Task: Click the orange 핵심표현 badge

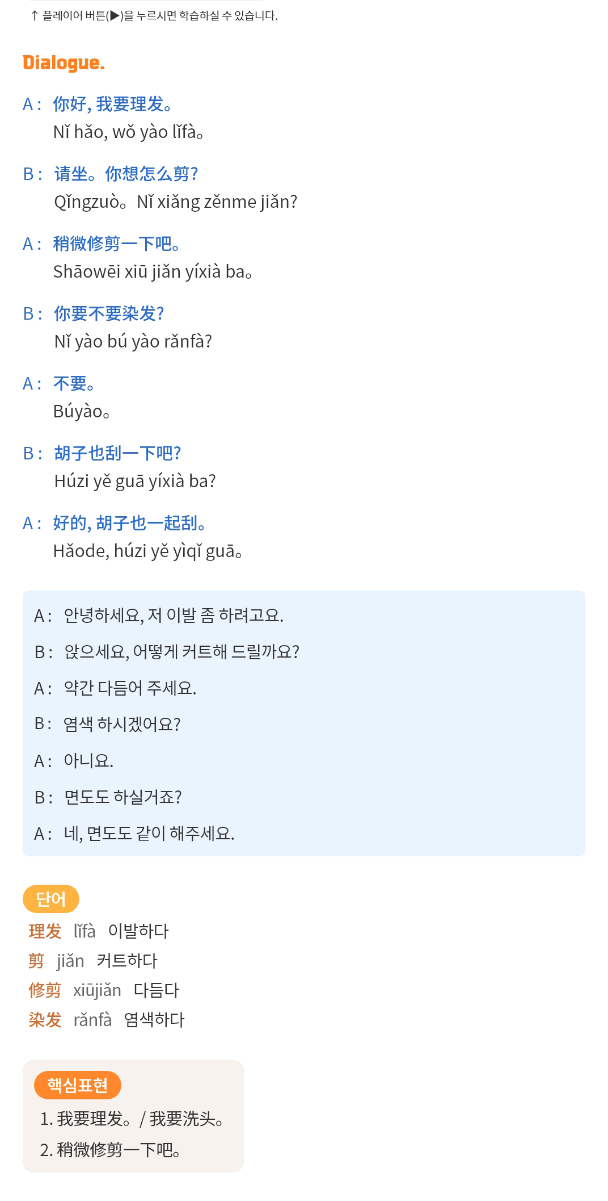Action: (x=78, y=1085)
